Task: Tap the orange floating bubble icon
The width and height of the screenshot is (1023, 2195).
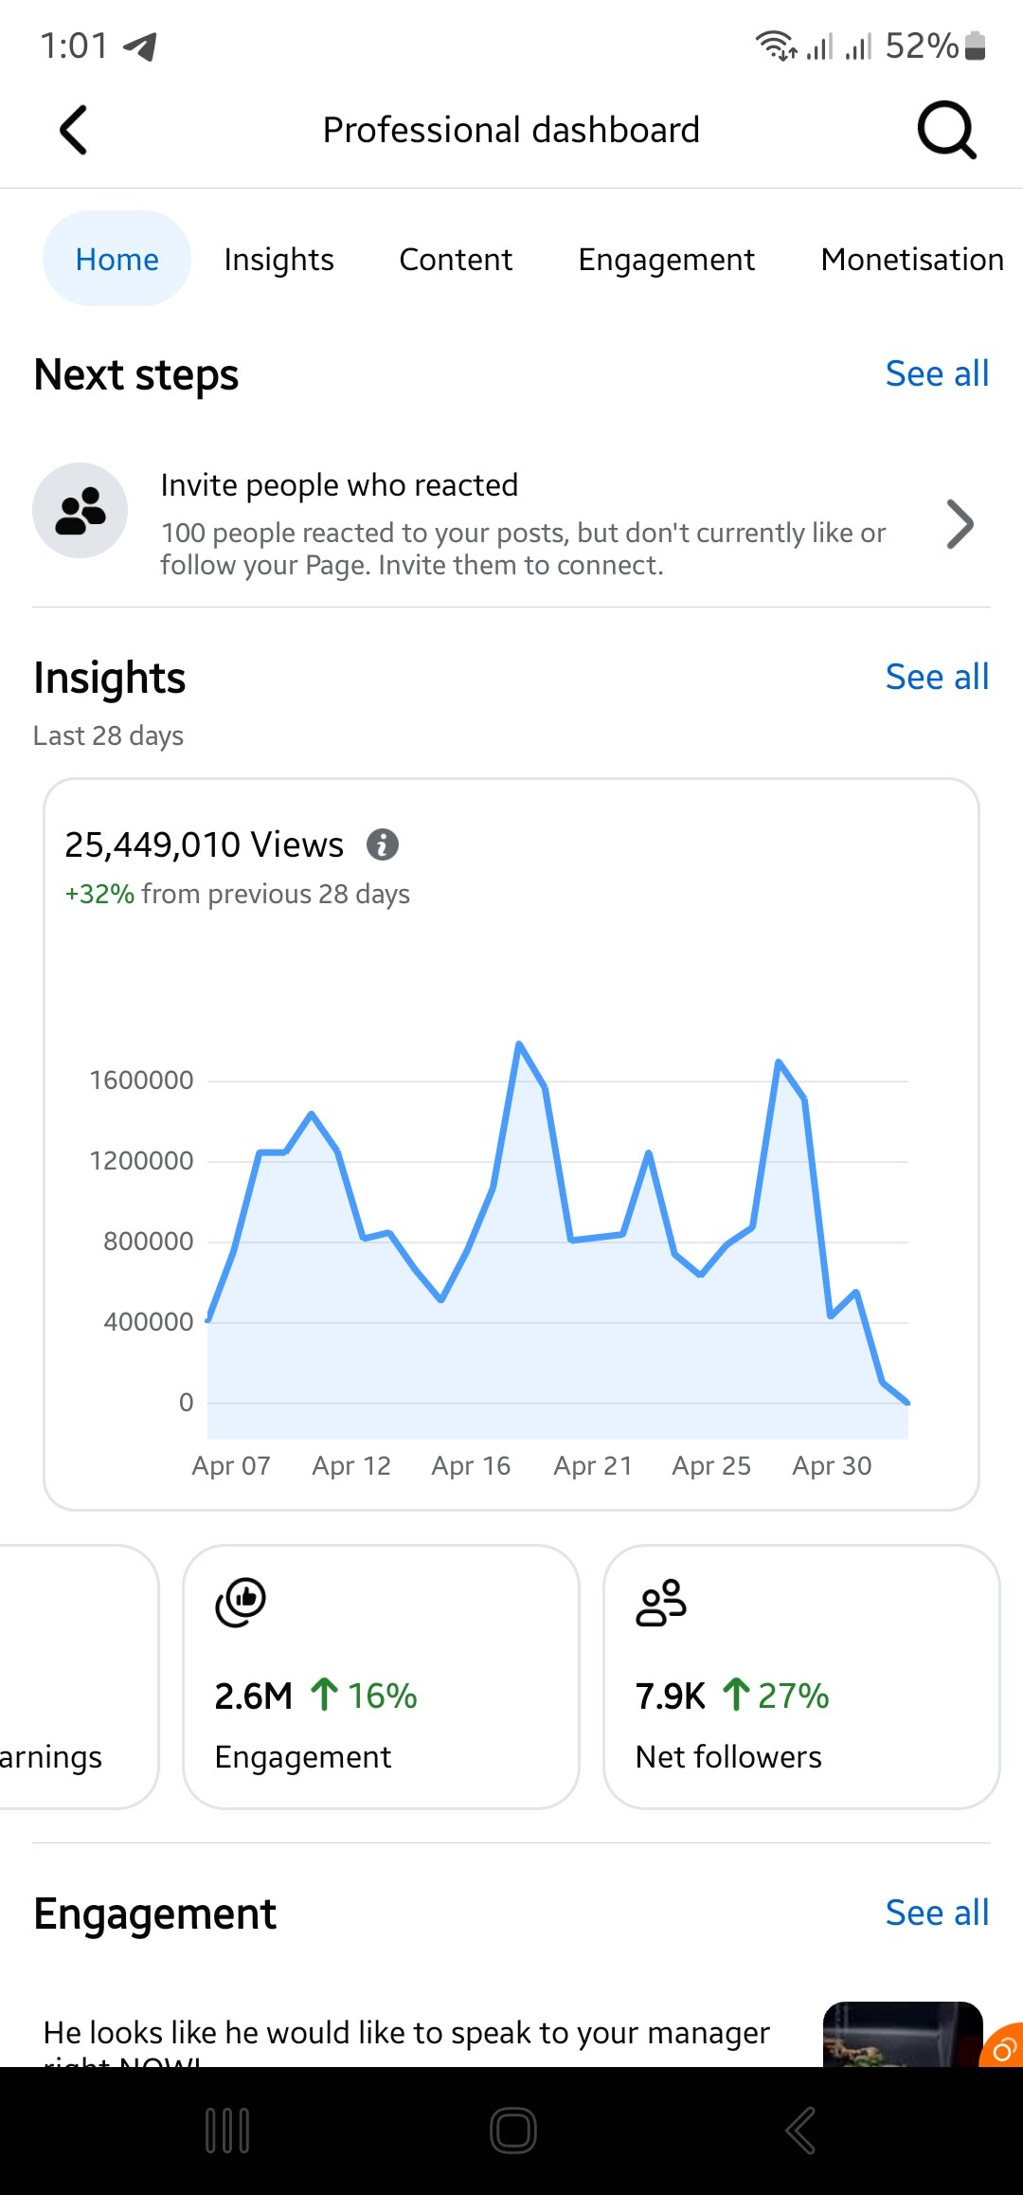Action: pos(1002,2044)
